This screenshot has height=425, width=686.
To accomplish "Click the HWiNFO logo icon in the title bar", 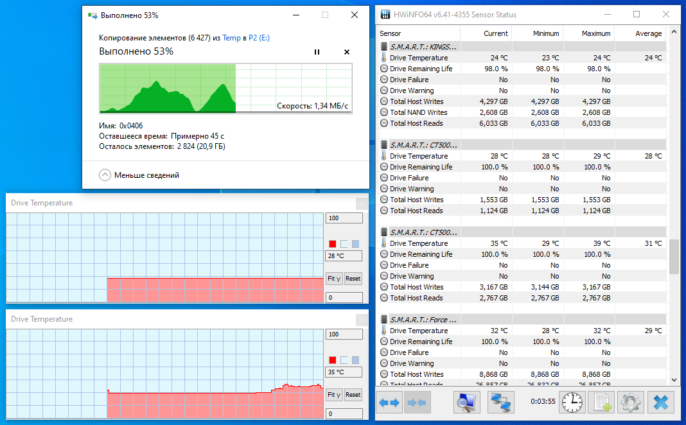I will (385, 14).
